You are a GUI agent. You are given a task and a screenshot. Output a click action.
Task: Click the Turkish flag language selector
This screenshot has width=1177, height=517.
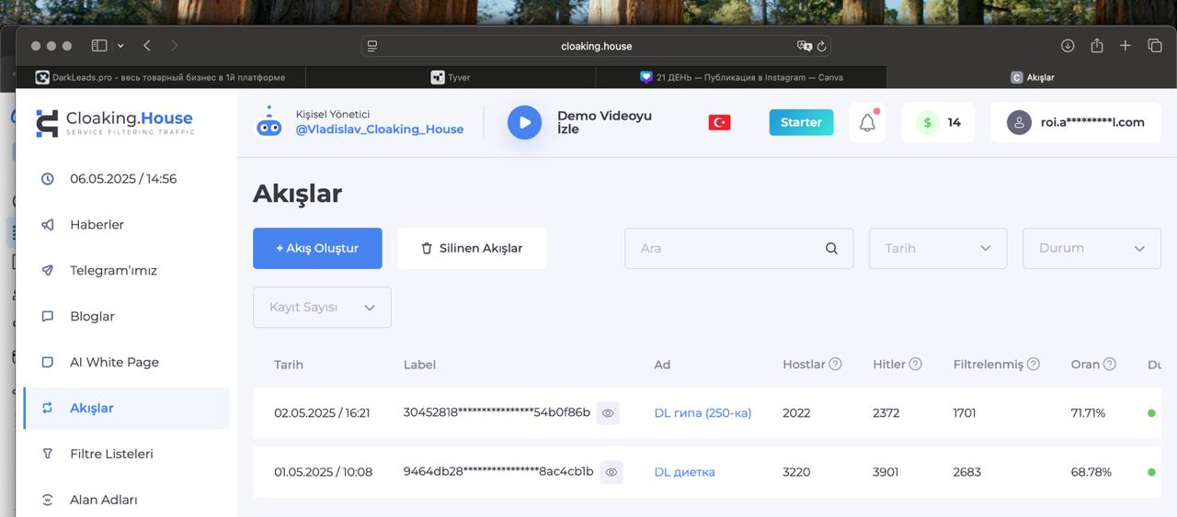click(719, 122)
